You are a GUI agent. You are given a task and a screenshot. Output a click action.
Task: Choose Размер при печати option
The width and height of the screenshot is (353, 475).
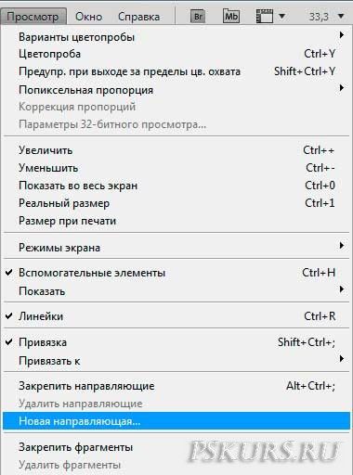pyautogui.click(x=176, y=221)
